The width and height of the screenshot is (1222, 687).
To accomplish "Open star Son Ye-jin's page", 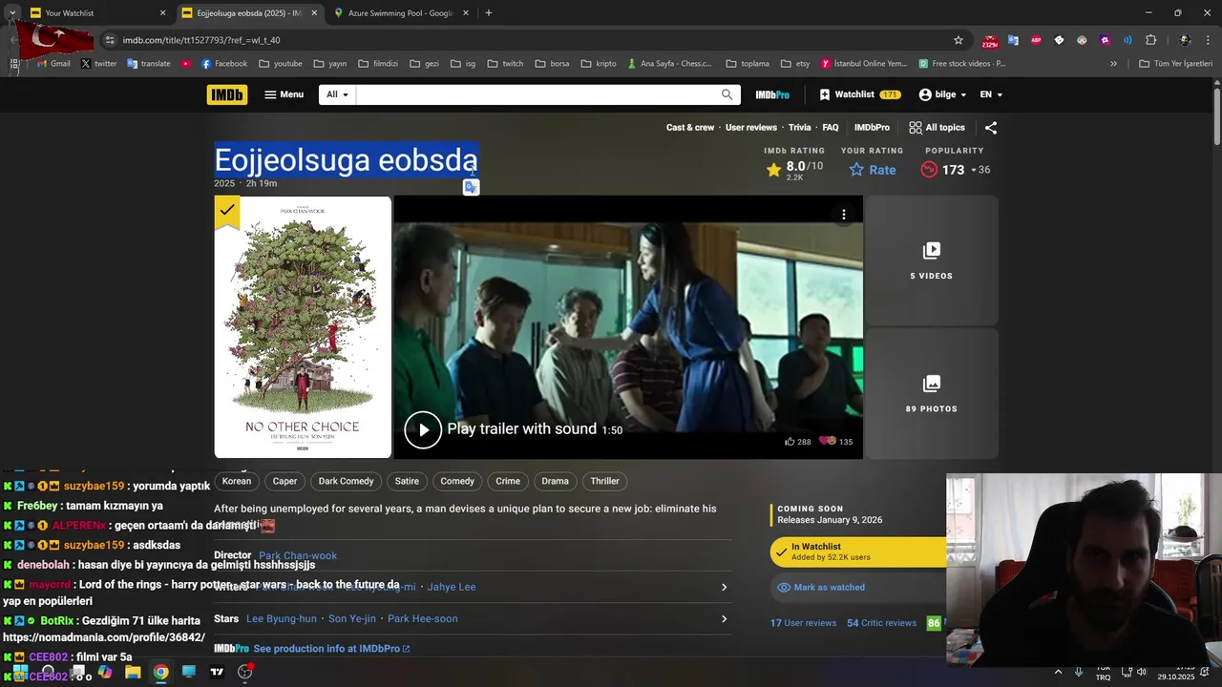I will 352,618.
